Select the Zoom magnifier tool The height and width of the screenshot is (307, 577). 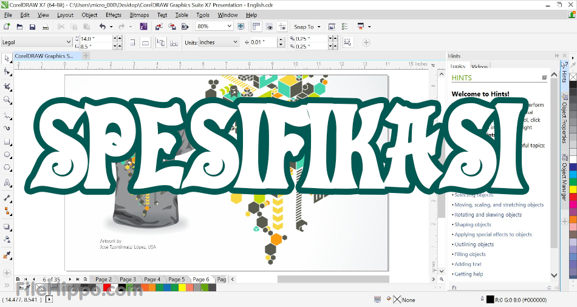7,100
